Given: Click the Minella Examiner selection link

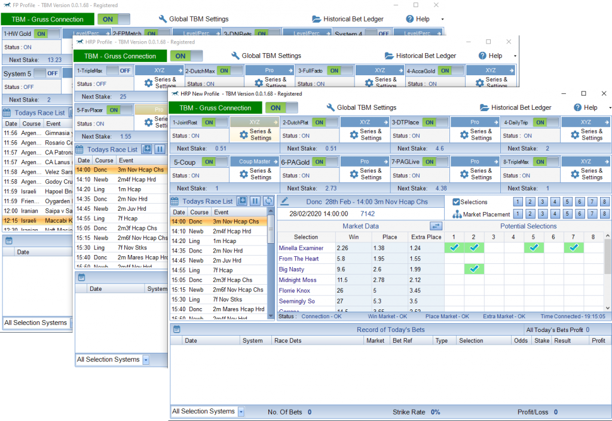Looking at the screenshot, I should (301, 248).
